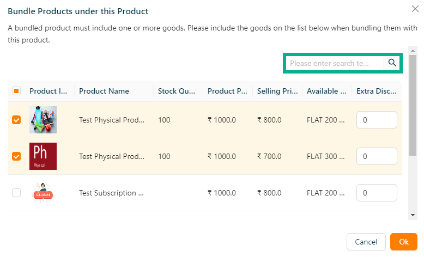Focus Extra Discount field in first row

click(377, 120)
